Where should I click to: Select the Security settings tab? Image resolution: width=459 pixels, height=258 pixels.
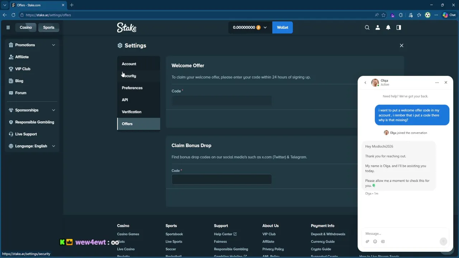click(138, 76)
